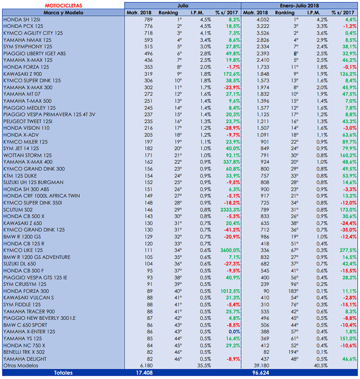The image size is (360, 379).
Task: Select the YAMAHA YS 125 cell
Action: [22, 338]
